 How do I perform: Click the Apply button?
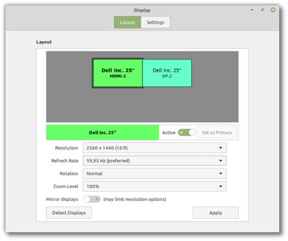pyautogui.click(x=216, y=213)
